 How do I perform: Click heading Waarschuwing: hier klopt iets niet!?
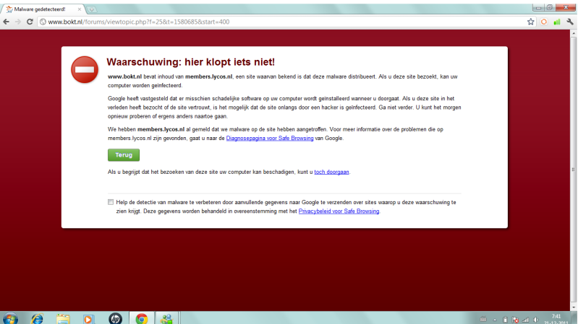(190, 62)
